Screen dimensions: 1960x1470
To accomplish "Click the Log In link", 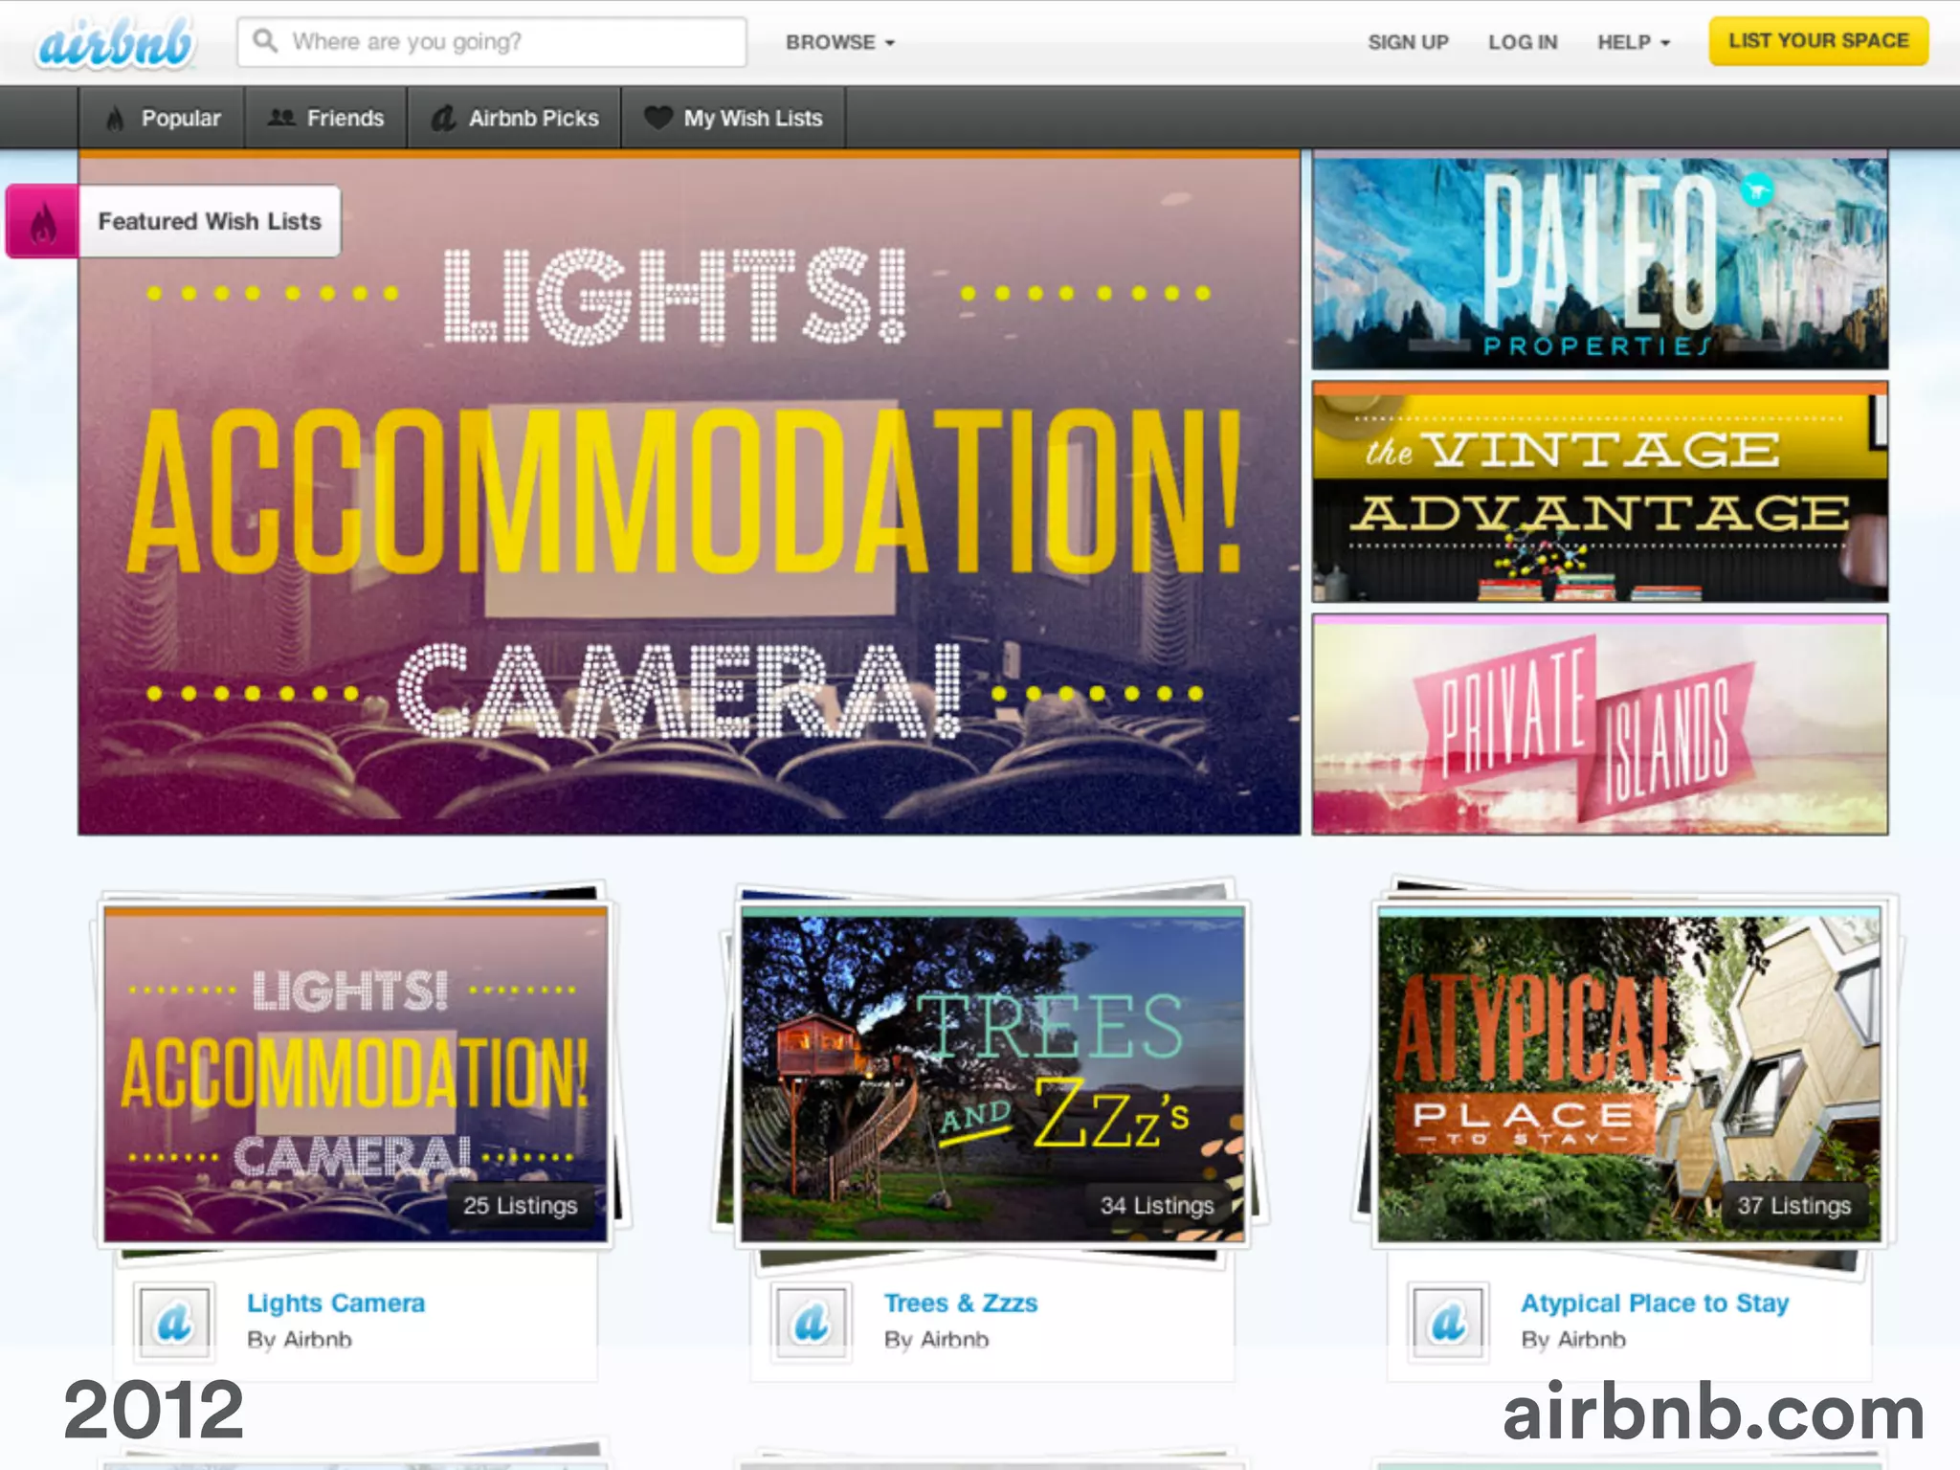I will pos(1523,42).
